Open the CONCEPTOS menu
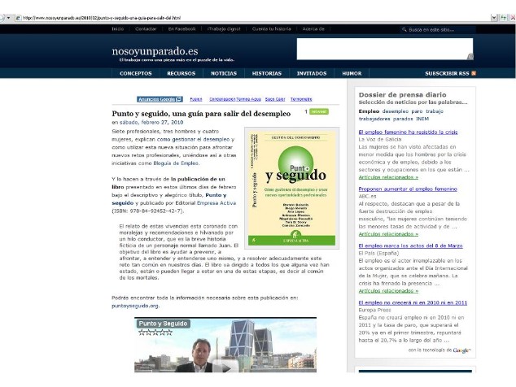516x387 pixels. tap(136, 73)
